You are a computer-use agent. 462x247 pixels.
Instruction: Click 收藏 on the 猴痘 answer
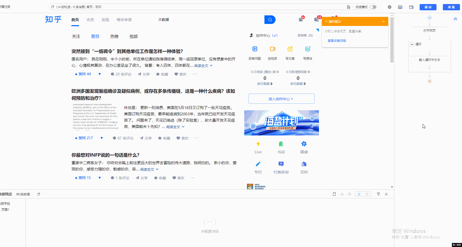(164, 138)
